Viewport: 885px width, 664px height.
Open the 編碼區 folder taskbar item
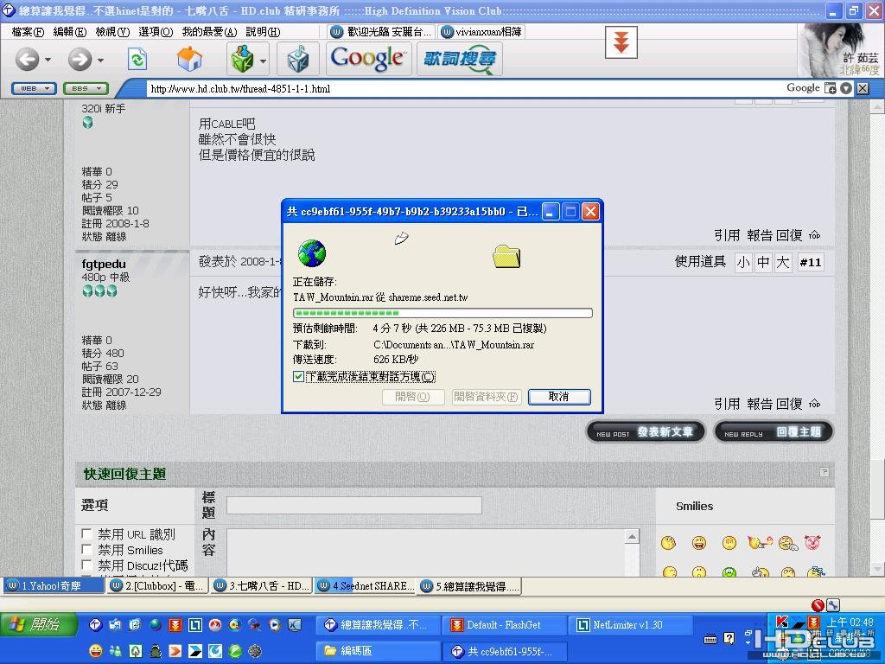pos(377,651)
